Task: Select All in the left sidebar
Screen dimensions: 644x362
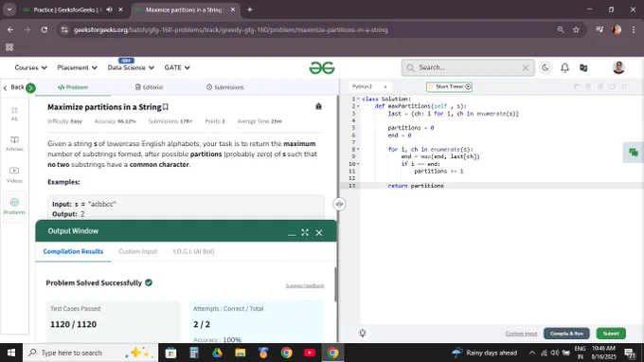Action: (14, 114)
